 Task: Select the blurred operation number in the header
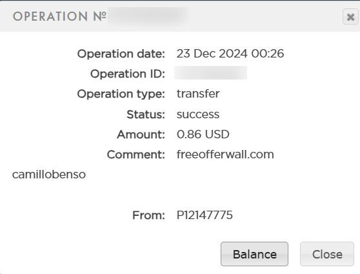point(148,16)
